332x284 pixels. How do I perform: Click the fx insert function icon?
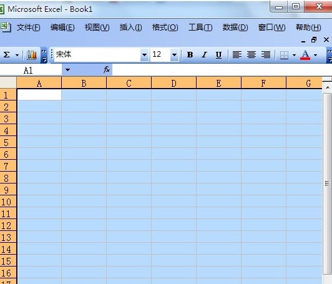(x=107, y=69)
